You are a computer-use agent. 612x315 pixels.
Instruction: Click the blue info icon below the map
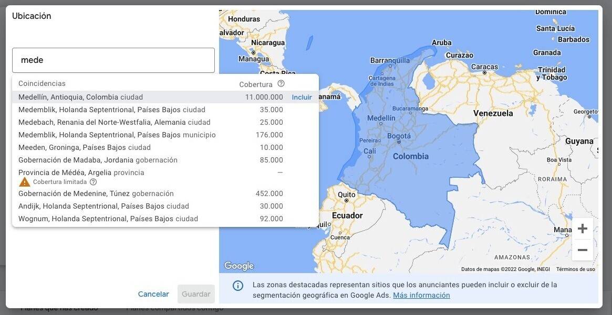(237, 286)
